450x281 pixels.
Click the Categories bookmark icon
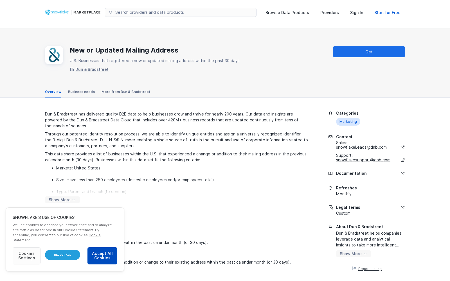click(x=330, y=113)
